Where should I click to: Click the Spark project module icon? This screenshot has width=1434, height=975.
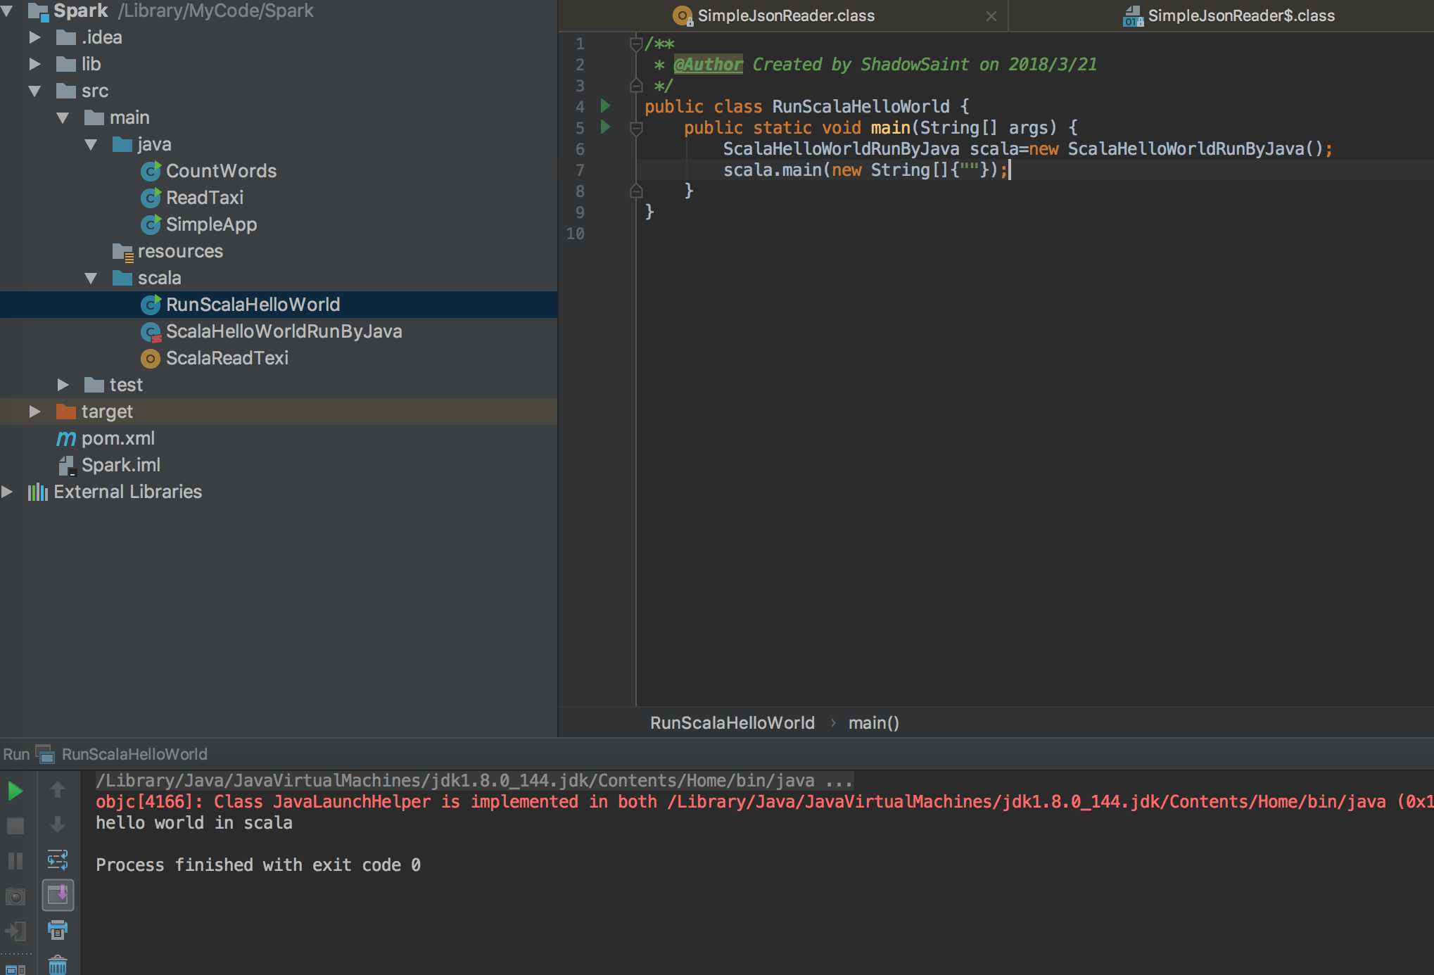(37, 11)
